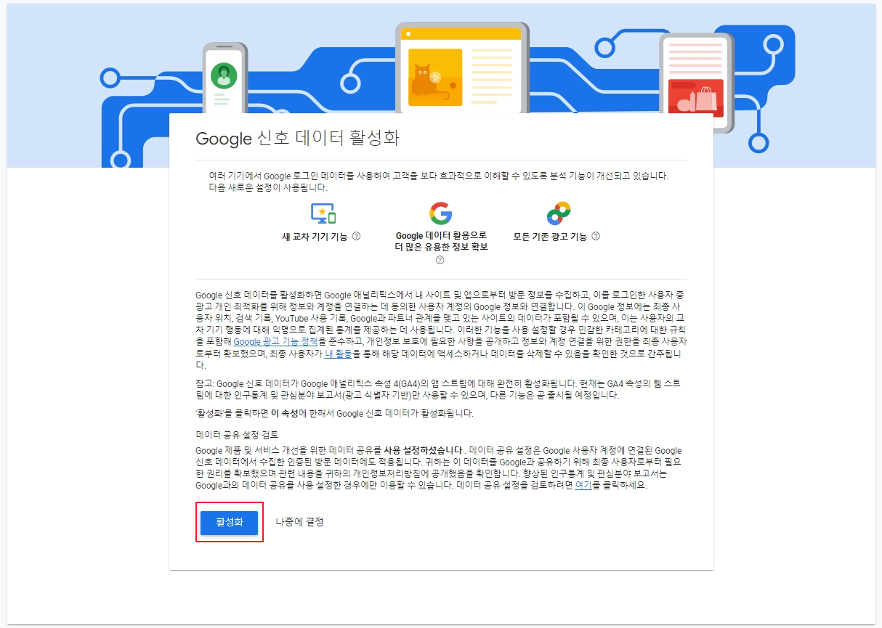Click the Google 데이터 활용으로 더 많은 유용한 정보 확보 label

441,241
